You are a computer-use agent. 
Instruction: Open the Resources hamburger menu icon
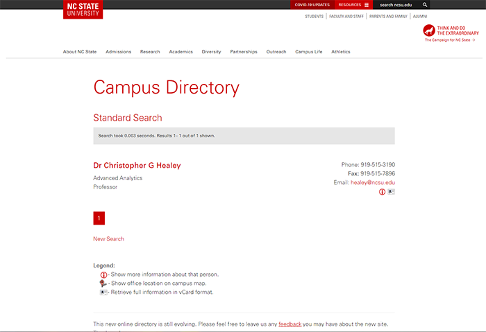tap(367, 5)
